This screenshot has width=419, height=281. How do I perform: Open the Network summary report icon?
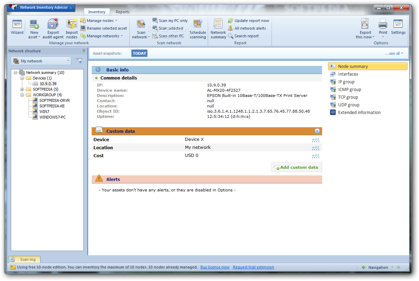(x=218, y=24)
